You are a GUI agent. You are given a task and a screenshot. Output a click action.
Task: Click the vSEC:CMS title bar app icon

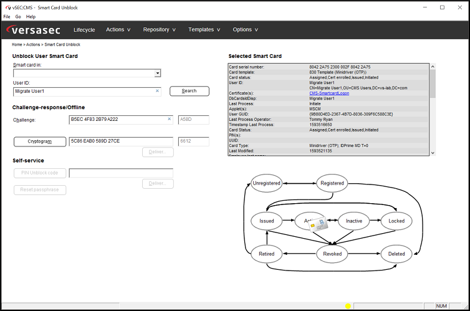click(x=7, y=7)
